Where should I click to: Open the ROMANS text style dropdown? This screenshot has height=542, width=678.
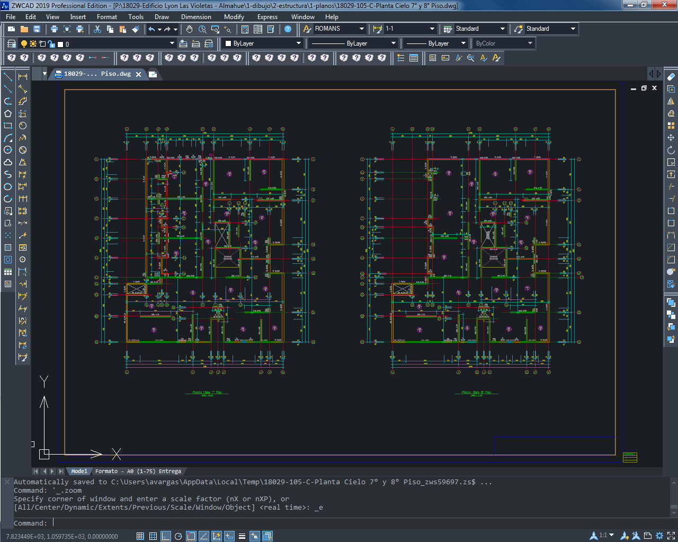pos(362,29)
